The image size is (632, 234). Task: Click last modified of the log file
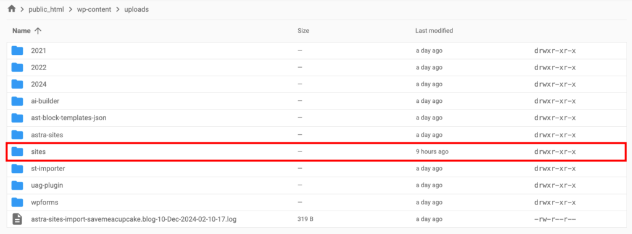tap(430, 219)
